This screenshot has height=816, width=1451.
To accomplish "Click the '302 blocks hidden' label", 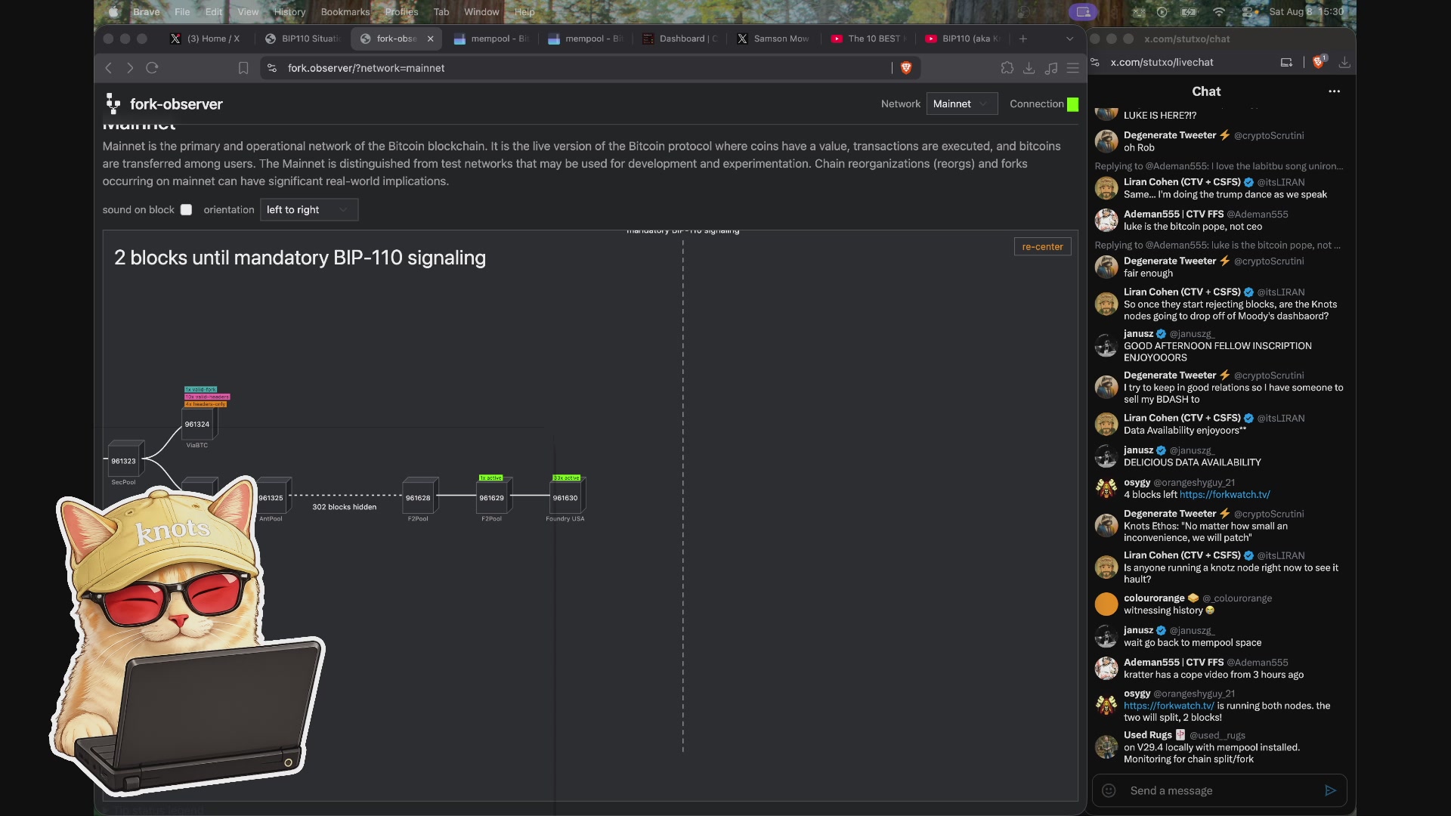I will pos(345,507).
